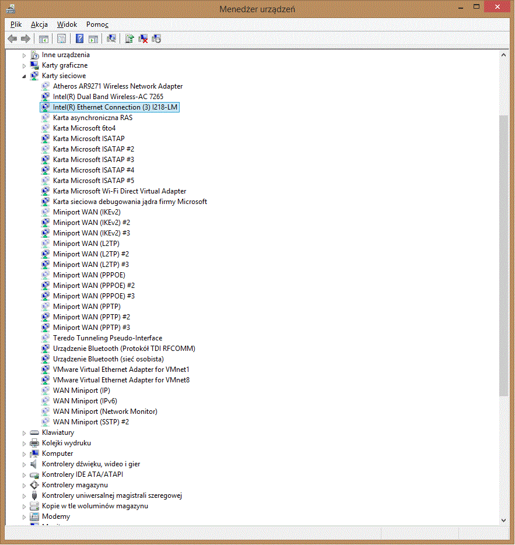The image size is (515, 545).
Task: Expand Kontrolery IDE ATA/ATAPI node
Action: coord(24,475)
